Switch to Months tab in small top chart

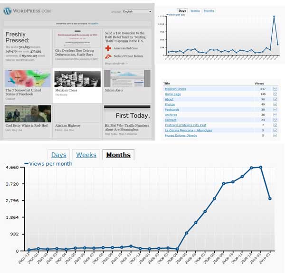click(x=209, y=10)
